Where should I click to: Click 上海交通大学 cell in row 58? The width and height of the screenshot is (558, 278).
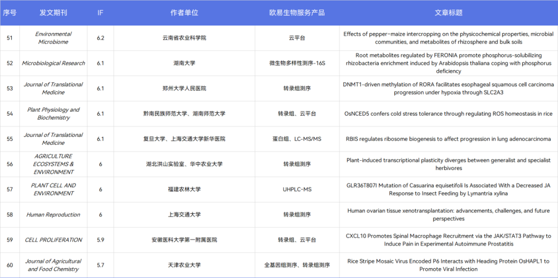point(184,214)
